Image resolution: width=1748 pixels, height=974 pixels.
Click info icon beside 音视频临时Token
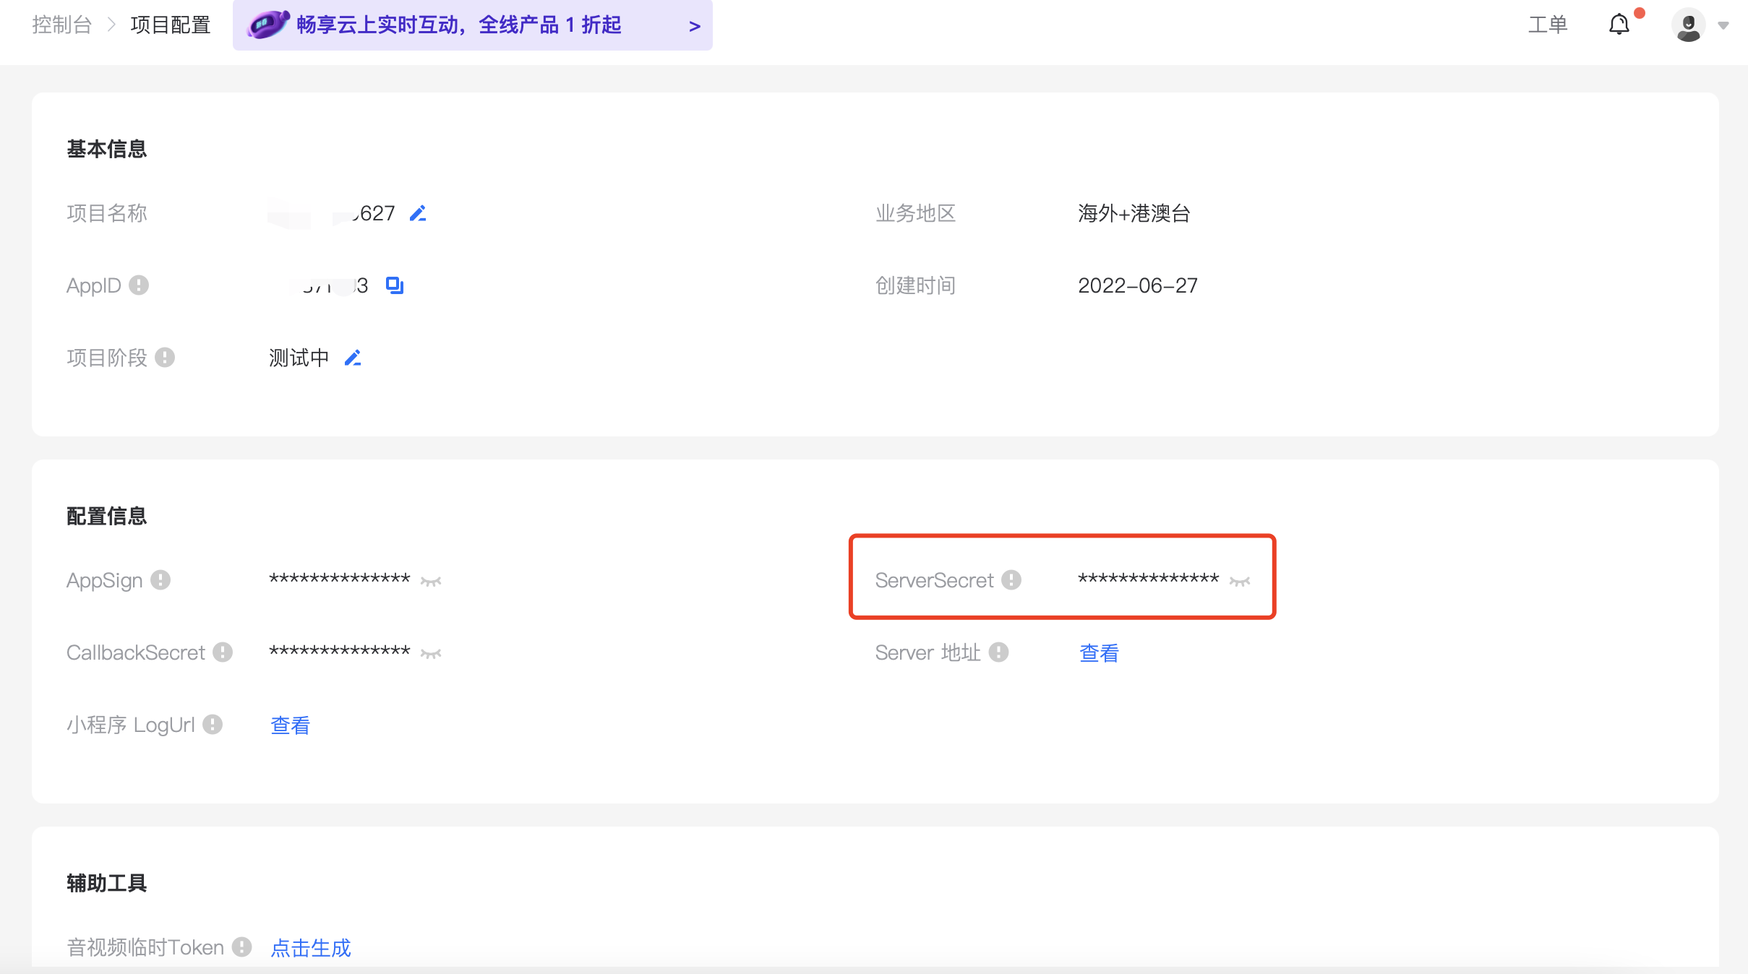pos(241,947)
